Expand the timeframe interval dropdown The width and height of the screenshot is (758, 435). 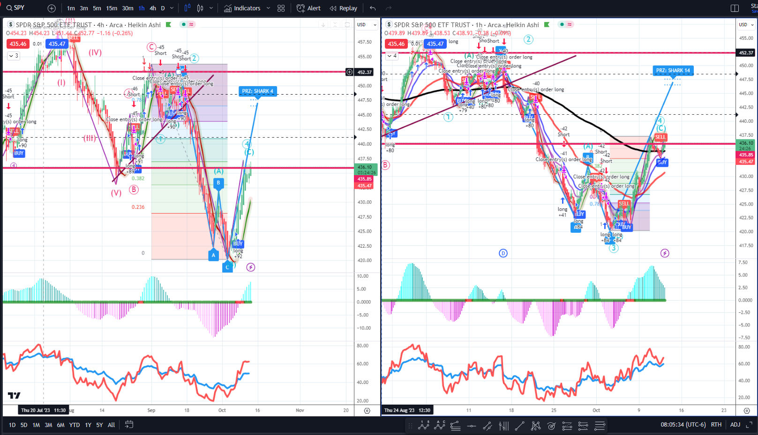(172, 8)
